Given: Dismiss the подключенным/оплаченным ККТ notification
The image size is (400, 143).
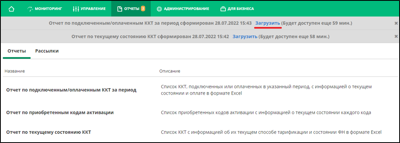Looking at the screenshot, I should [396, 23].
